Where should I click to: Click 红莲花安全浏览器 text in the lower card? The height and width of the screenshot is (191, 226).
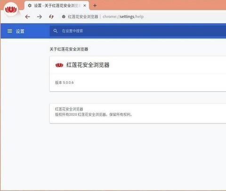click(x=69, y=109)
